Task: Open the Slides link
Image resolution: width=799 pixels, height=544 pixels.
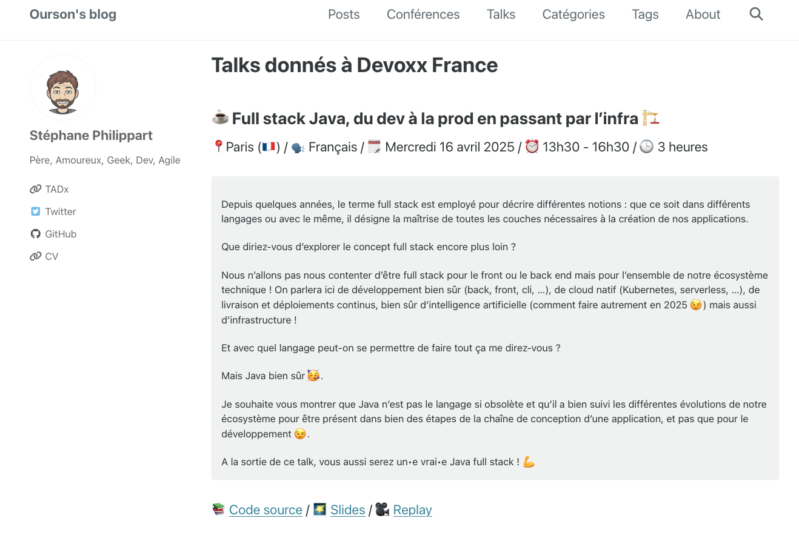Action: coord(347,510)
